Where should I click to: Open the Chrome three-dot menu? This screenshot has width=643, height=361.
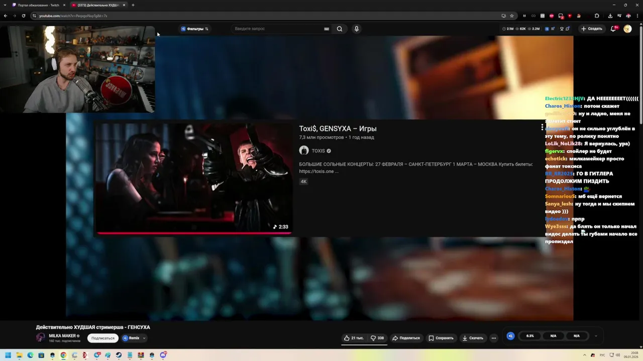coord(637,16)
